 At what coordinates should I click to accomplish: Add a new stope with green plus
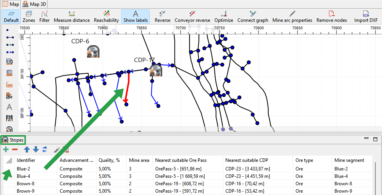[x=6, y=149]
